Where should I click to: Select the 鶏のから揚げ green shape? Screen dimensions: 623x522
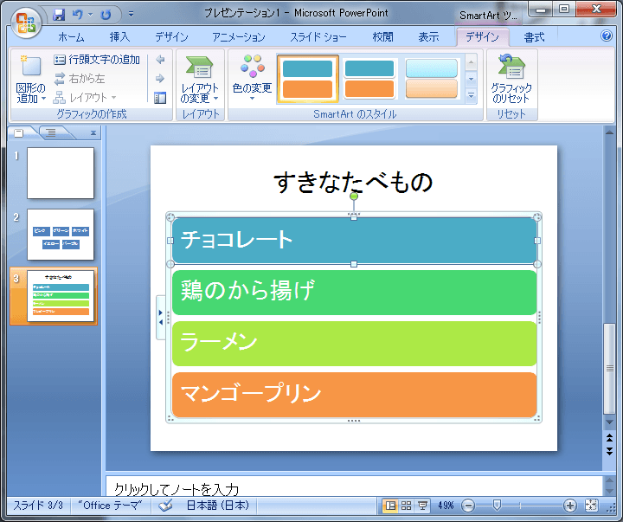354,293
